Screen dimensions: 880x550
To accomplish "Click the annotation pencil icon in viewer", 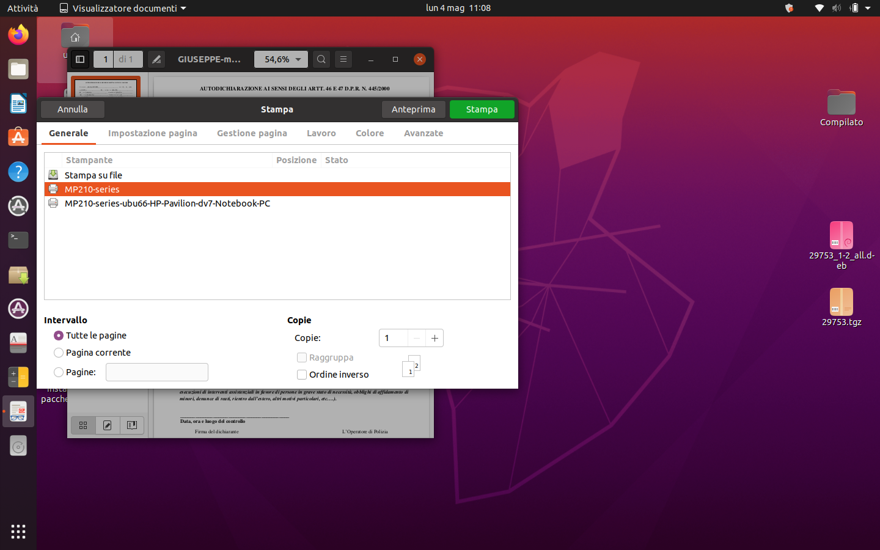I will tap(156, 59).
